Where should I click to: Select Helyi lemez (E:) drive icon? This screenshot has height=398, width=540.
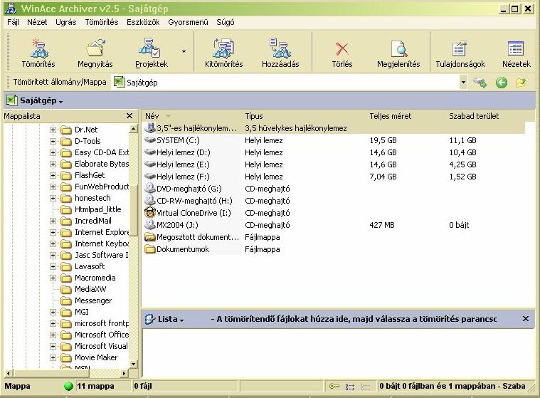[x=150, y=164]
